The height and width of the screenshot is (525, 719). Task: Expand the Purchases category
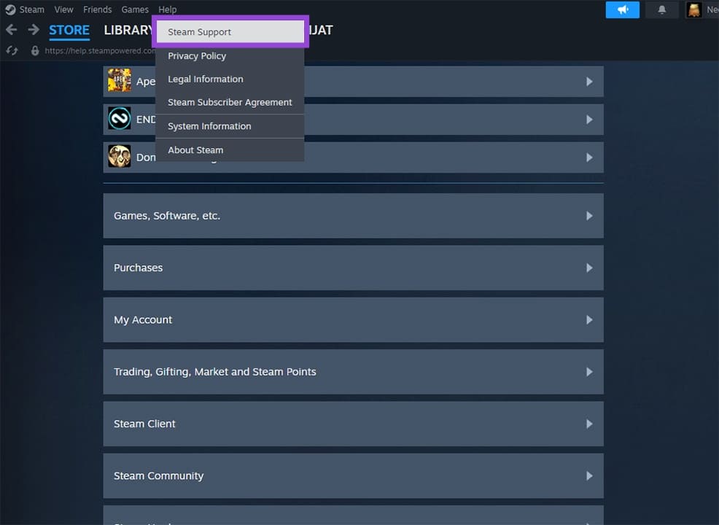353,268
